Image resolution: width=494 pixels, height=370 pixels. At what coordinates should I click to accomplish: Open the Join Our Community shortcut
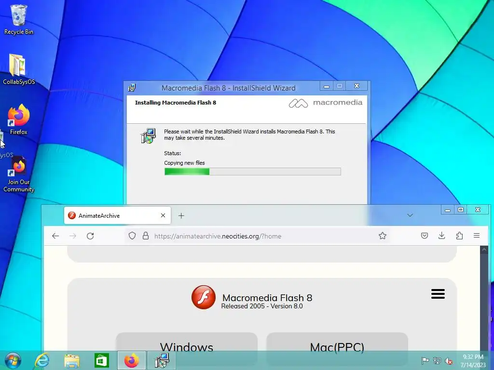point(18,174)
